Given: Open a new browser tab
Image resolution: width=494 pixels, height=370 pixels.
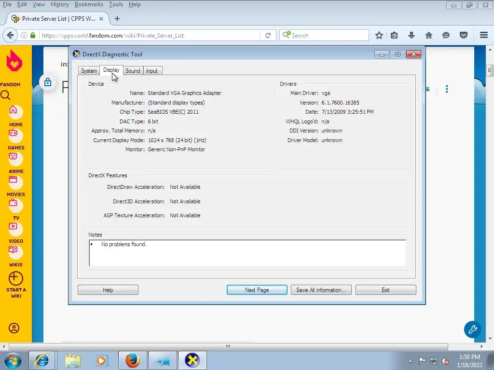Looking at the screenshot, I should [117, 19].
